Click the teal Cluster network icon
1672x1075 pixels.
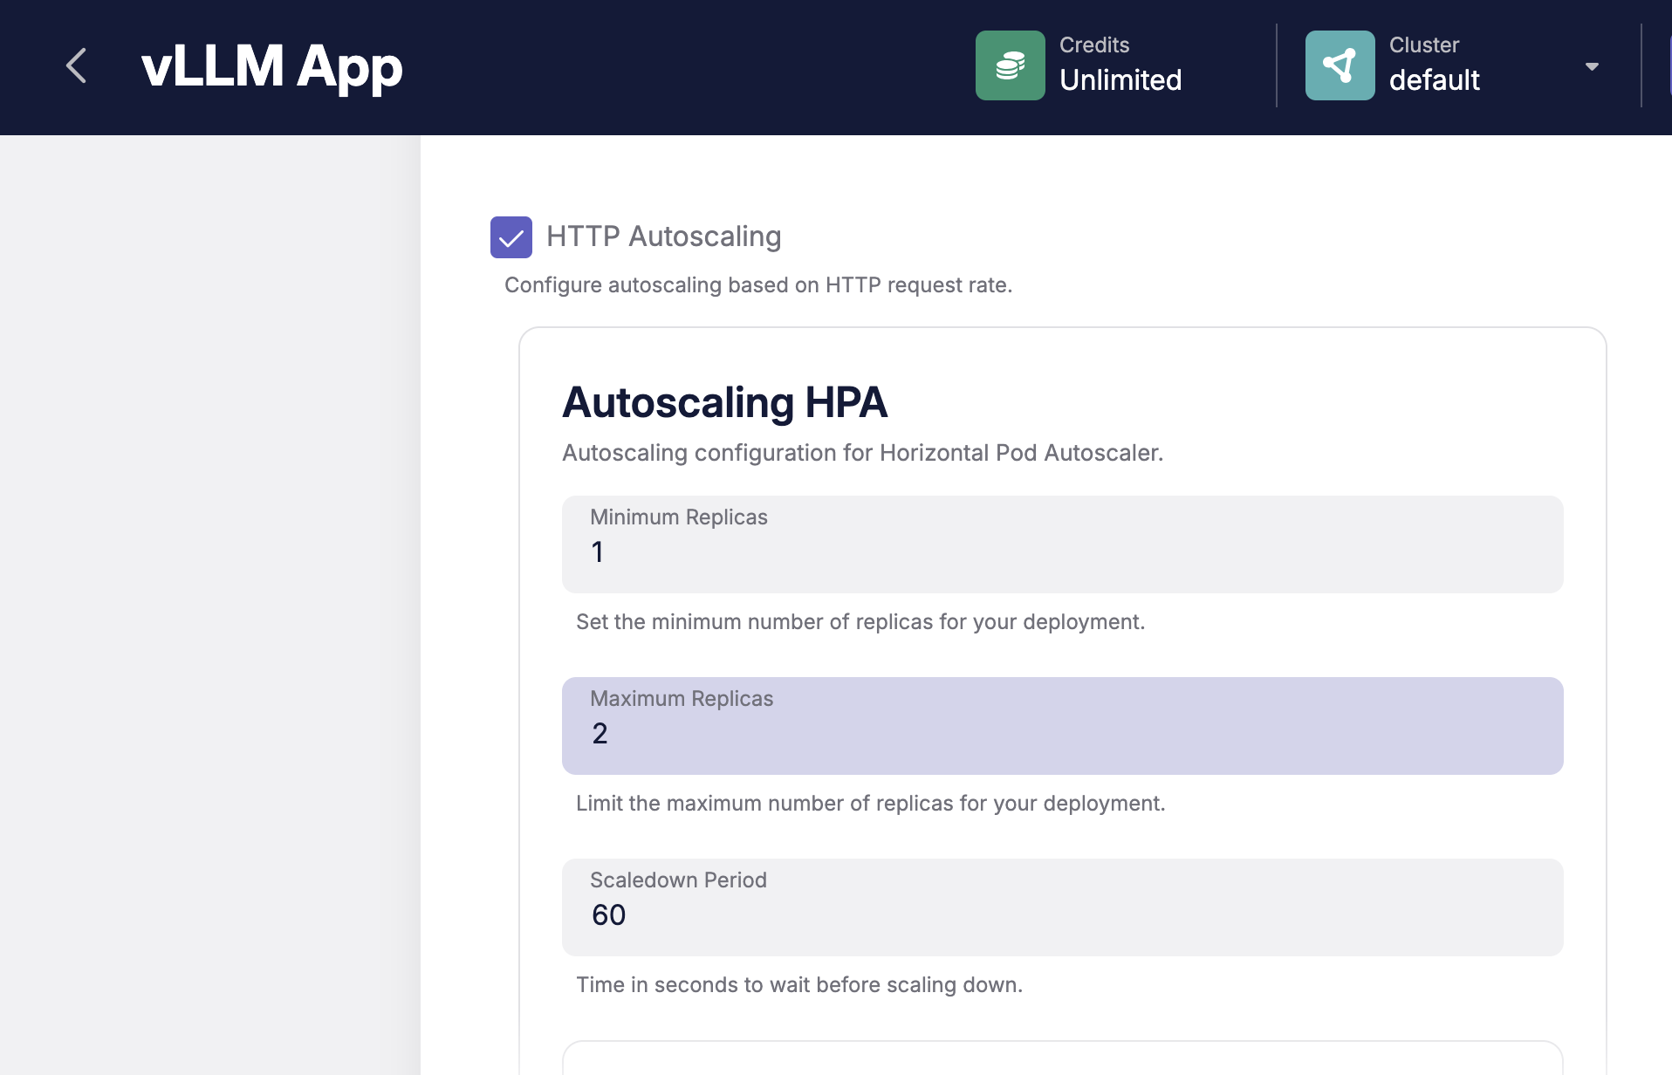pyautogui.click(x=1340, y=66)
